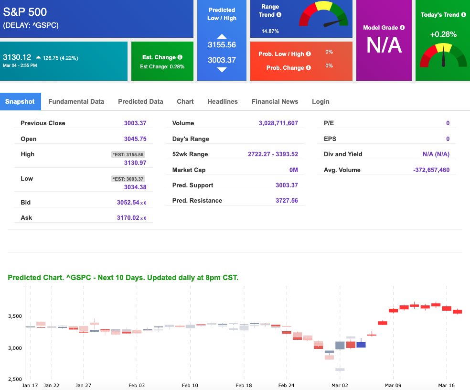The image size is (470, 390).
Task: Open the Snapshot tab
Action: pos(21,101)
